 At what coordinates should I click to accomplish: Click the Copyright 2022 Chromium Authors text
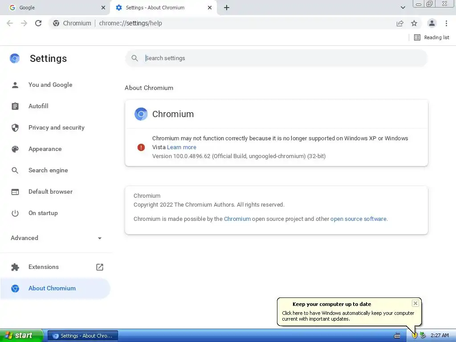(209, 205)
